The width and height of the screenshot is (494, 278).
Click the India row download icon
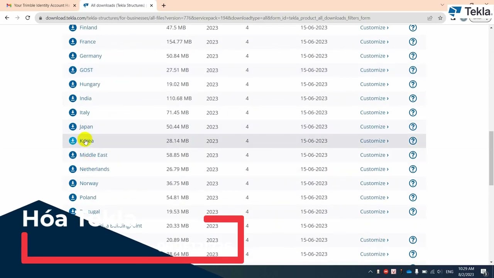73,98
